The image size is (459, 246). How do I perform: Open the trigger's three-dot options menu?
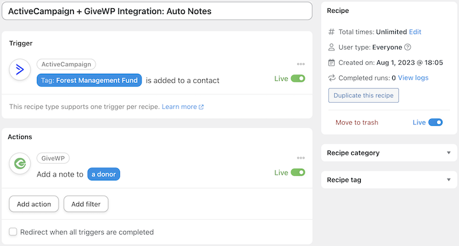(301, 64)
